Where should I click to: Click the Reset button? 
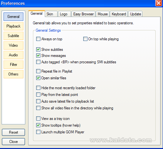pos(13,132)
